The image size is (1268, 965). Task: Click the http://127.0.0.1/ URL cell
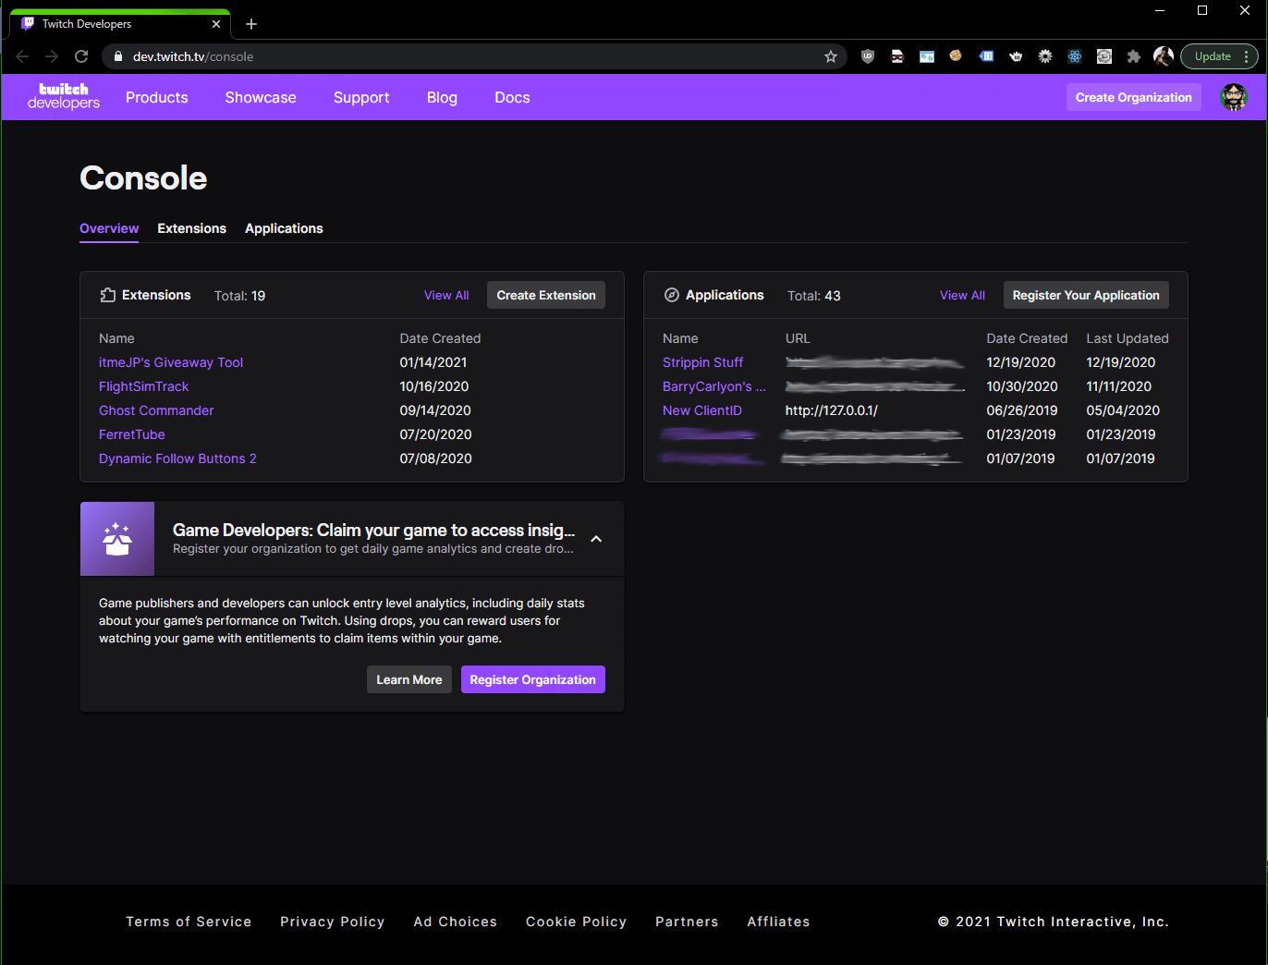(x=832, y=410)
